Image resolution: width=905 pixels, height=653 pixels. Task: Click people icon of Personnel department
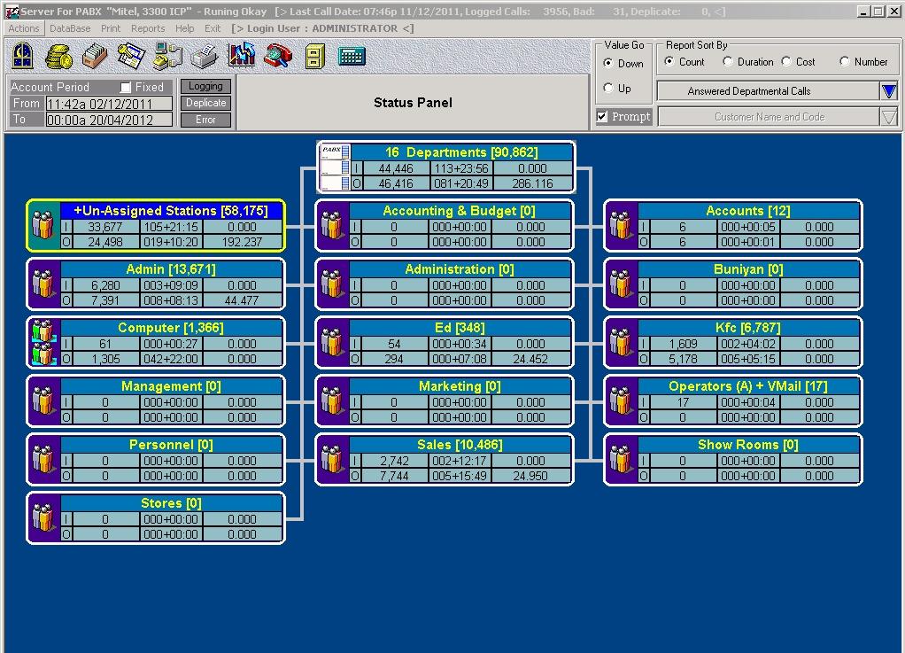pos(44,460)
